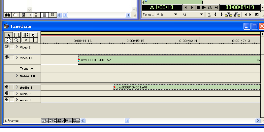
Task: Activate the Zoom magnifier tool
Action: 17,40
